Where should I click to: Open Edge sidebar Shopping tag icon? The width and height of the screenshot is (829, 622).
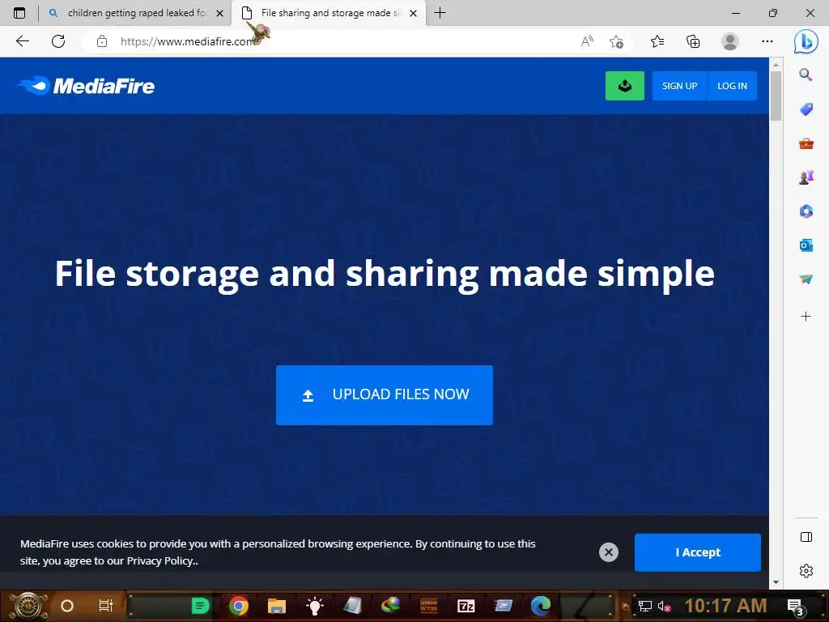(806, 109)
